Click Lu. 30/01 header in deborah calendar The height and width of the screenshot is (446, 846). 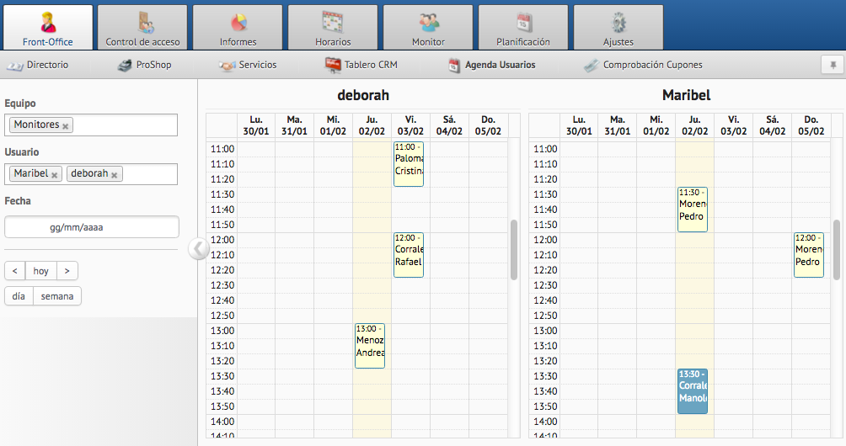pos(256,125)
